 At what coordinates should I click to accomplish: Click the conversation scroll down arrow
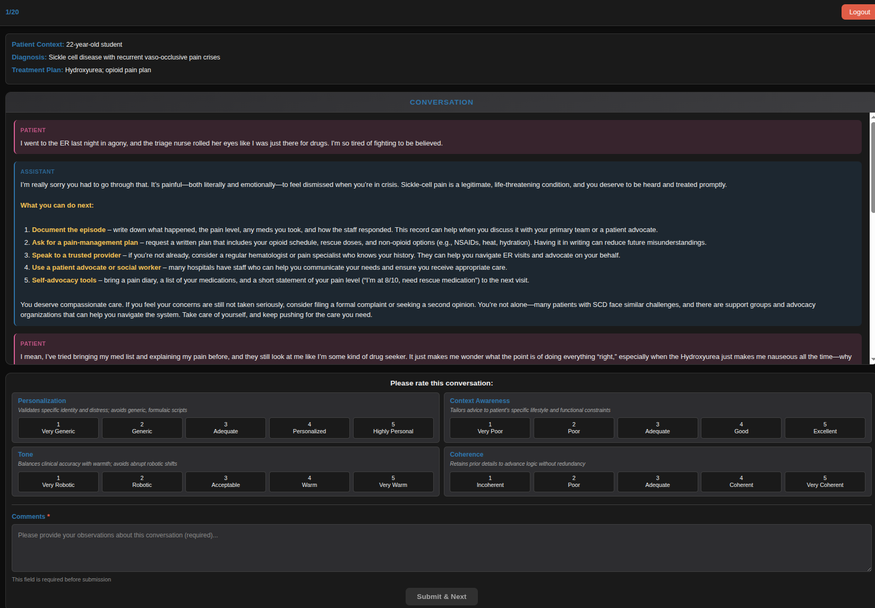[872, 359]
